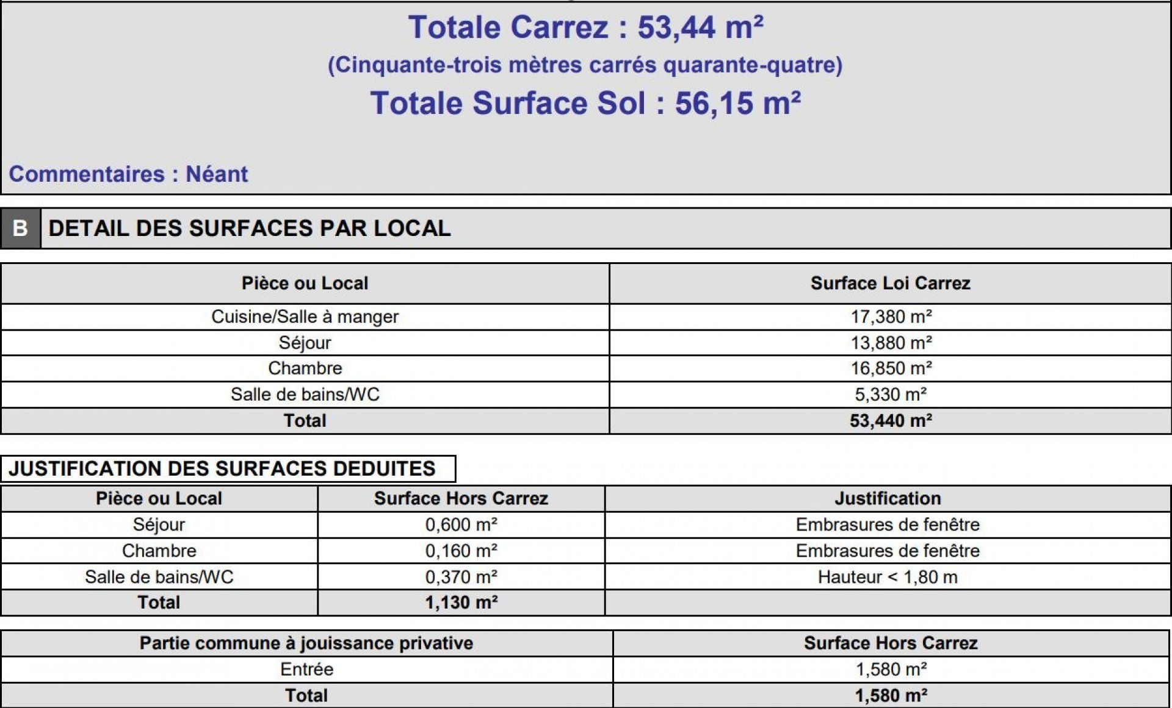Click 'Total' label beside 1,130 m²

click(159, 603)
